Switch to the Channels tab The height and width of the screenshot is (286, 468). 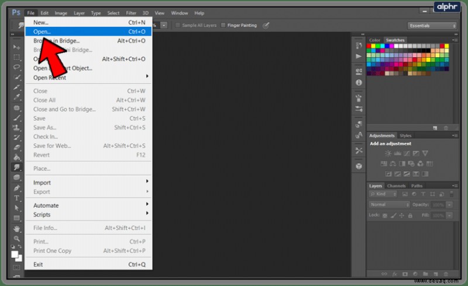coord(396,186)
